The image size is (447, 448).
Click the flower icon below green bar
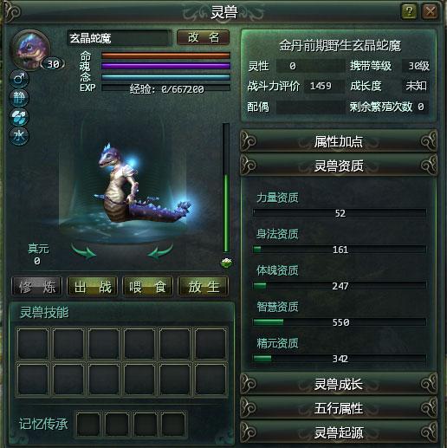[x=226, y=263]
